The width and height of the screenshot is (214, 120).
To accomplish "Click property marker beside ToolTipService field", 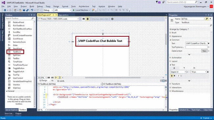I will [x=208, y=47].
